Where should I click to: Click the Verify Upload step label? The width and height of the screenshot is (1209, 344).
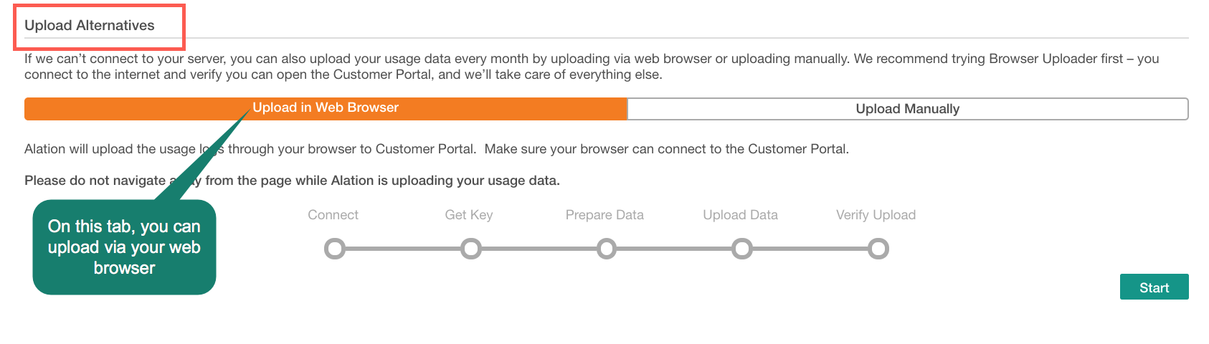point(876,215)
